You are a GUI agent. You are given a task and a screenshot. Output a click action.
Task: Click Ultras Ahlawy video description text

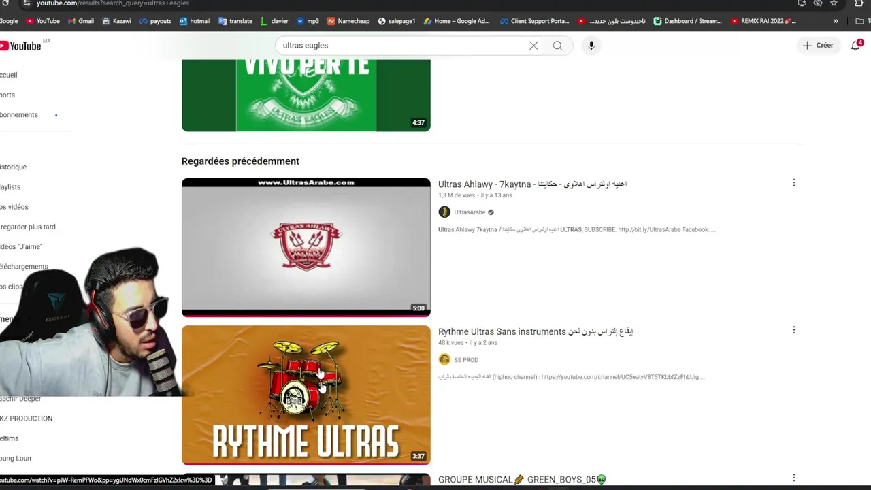click(x=576, y=230)
